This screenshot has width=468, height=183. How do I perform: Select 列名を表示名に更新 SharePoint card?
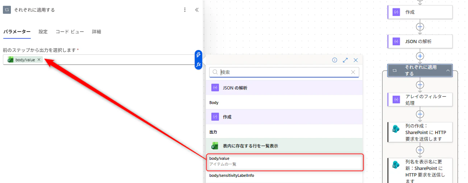(420, 170)
